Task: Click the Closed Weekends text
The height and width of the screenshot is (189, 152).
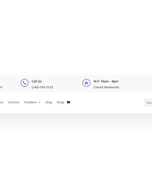Action: 106,87
